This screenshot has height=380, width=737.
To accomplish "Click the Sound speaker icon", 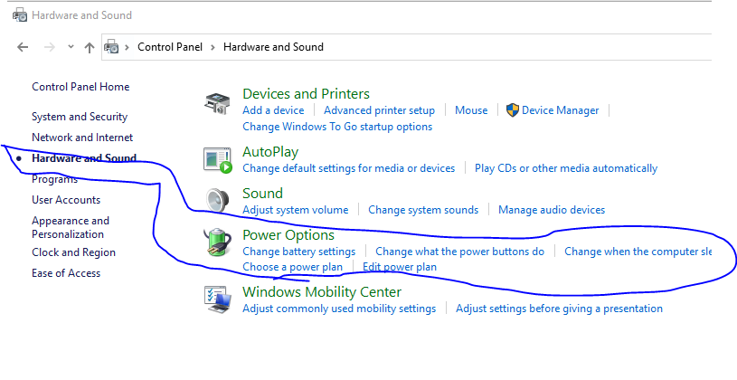I will click(218, 200).
